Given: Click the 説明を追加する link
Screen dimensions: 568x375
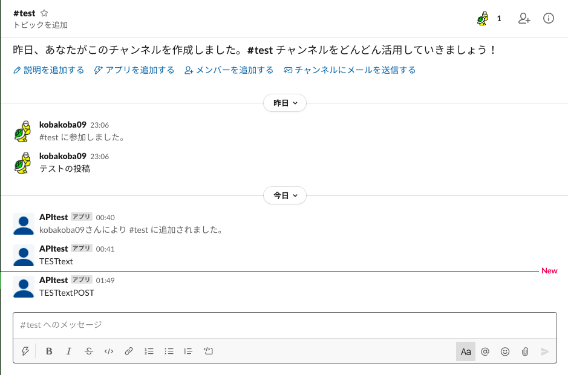Looking at the screenshot, I should [x=49, y=70].
